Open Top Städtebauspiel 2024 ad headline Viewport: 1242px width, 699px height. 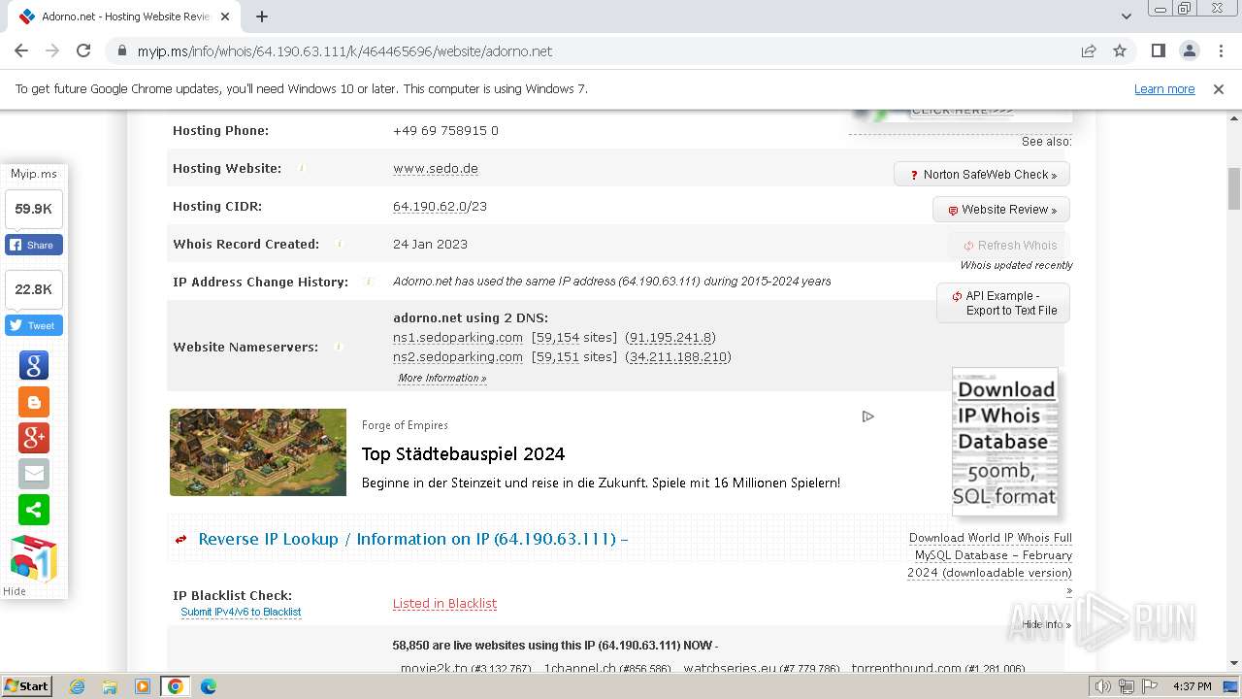(x=463, y=453)
